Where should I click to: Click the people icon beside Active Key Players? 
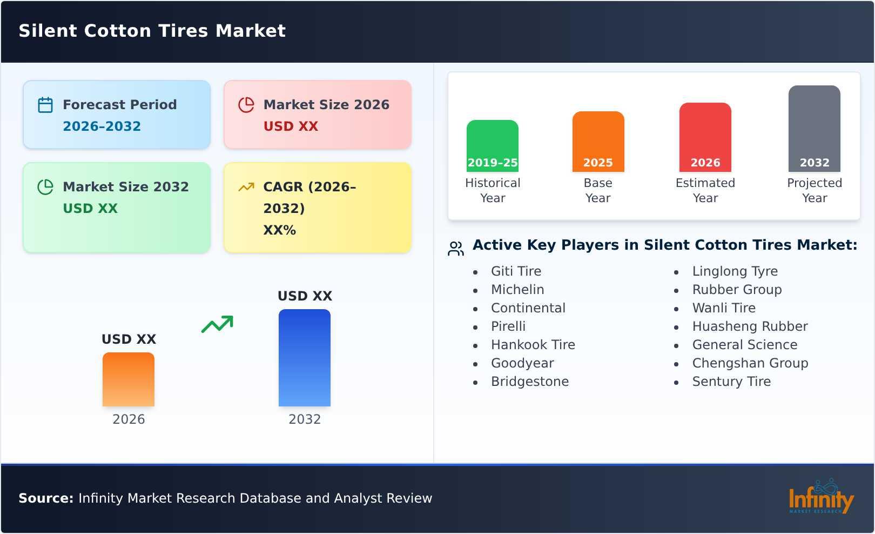coord(456,249)
